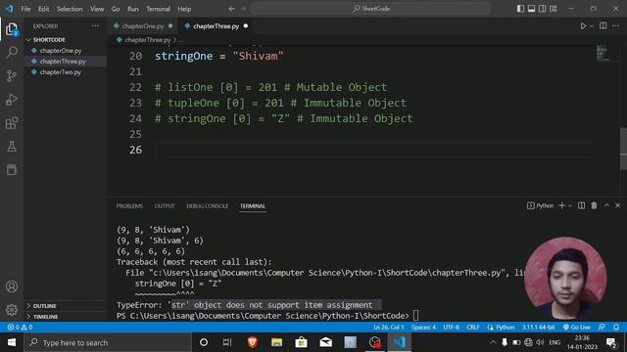Change encoding via UTF-8 status item

451,328
